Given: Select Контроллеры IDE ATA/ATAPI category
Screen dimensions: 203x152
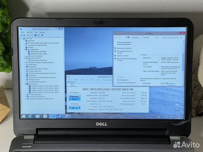Looking at the screenshot, I should point(38,69).
